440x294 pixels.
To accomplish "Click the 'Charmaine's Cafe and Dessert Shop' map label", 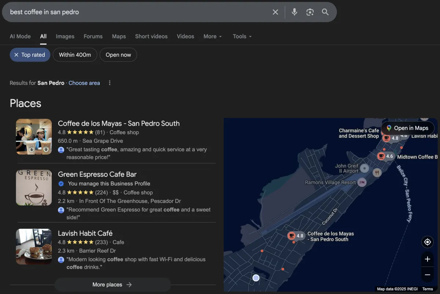I will 359,133.
